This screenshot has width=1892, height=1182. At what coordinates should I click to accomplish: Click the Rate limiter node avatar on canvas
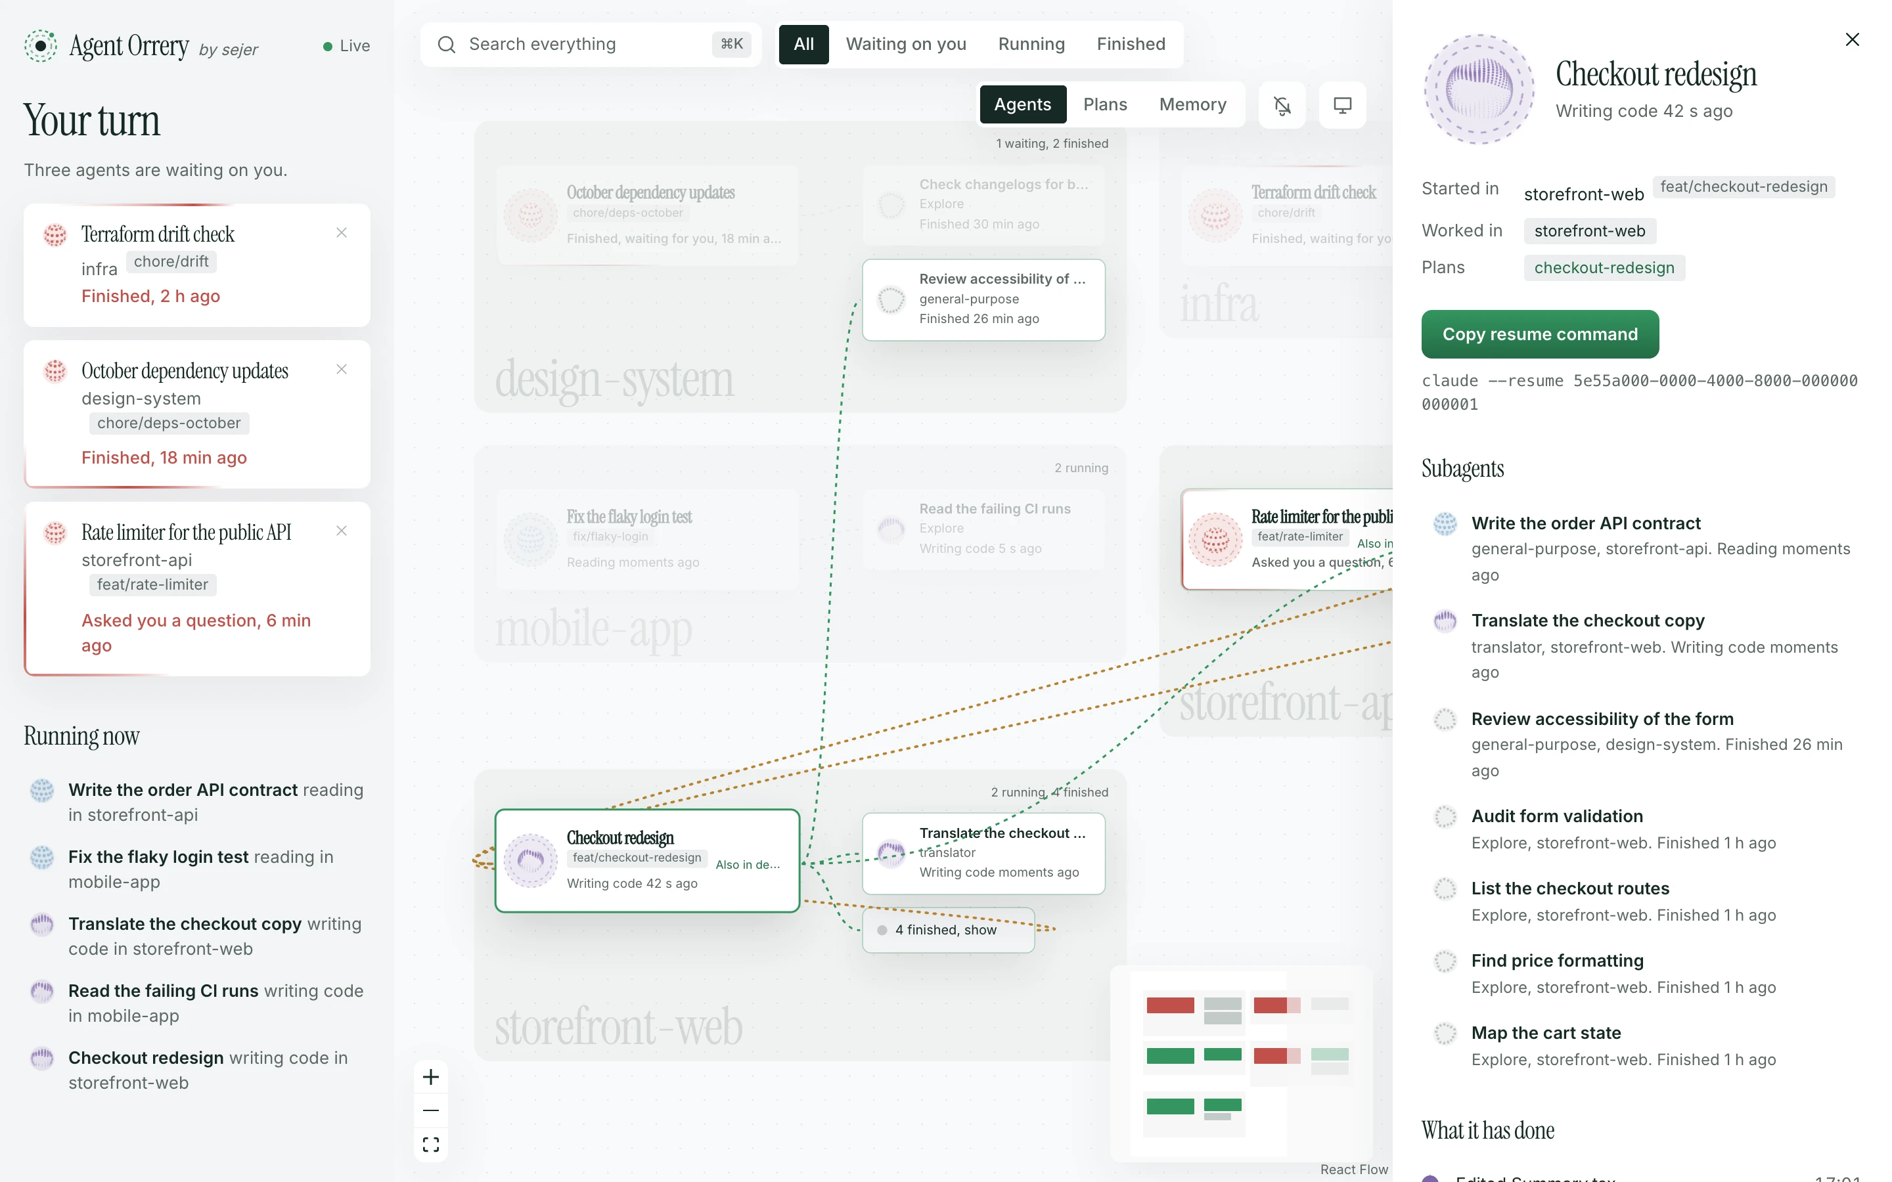point(1216,539)
